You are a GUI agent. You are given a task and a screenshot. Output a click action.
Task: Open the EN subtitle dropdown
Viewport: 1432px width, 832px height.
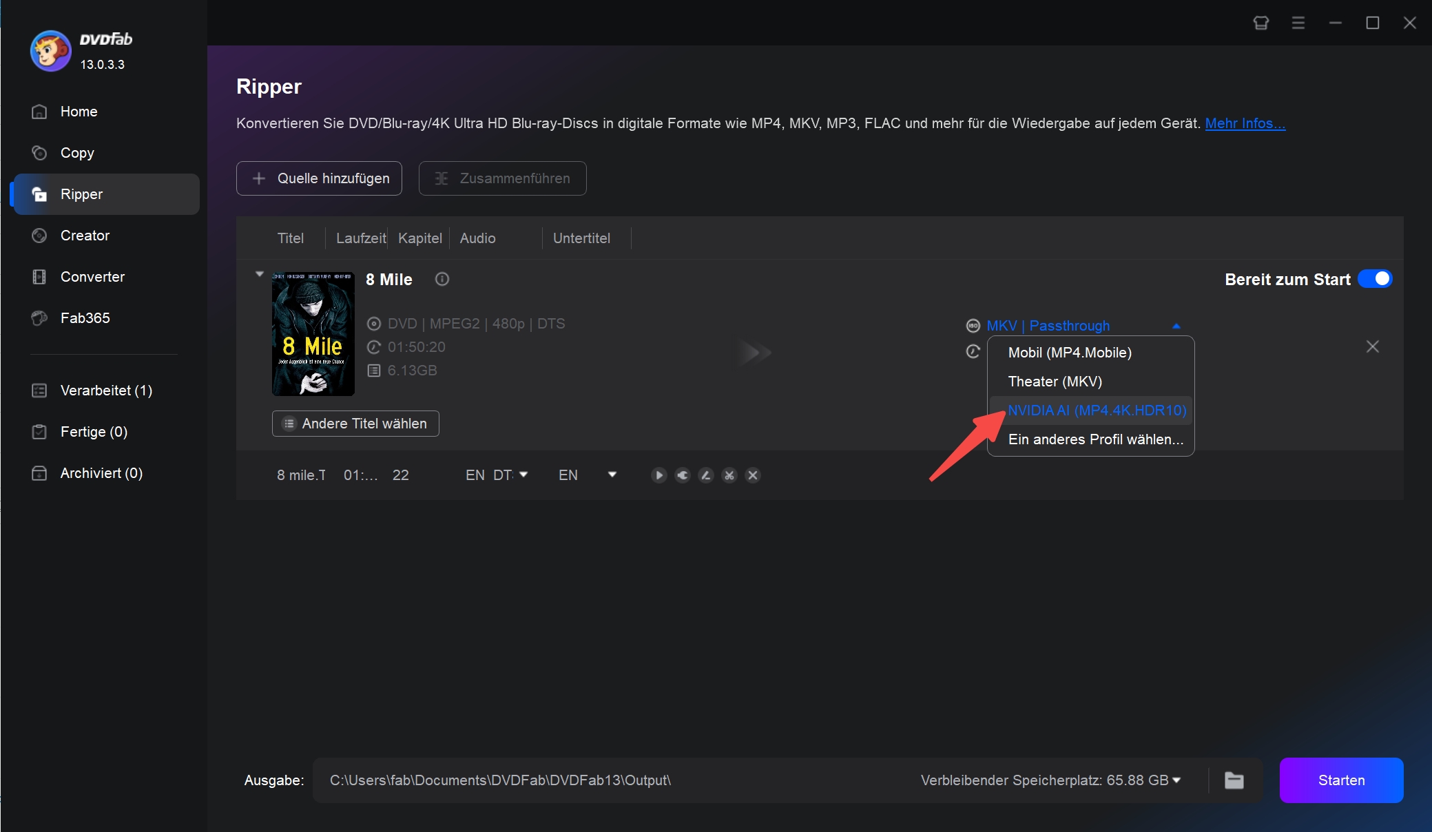tap(612, 475)
